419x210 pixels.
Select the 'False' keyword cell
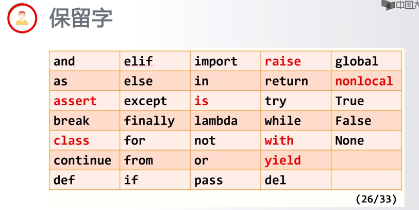[x=366, y=121]
